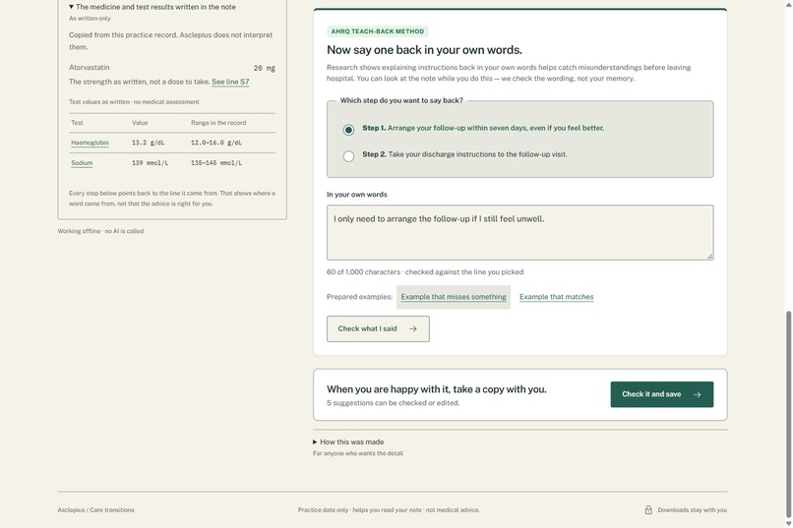Load the example that misses something

[454, 297]
